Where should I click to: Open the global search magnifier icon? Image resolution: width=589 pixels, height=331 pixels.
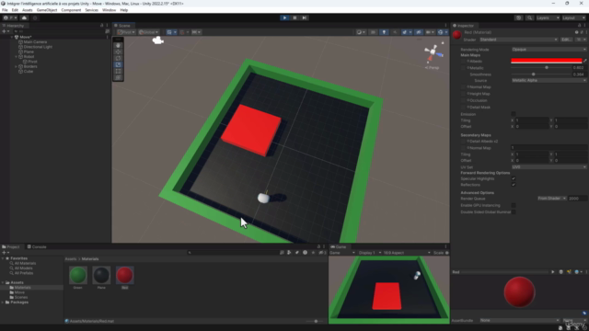coord(529,17)
